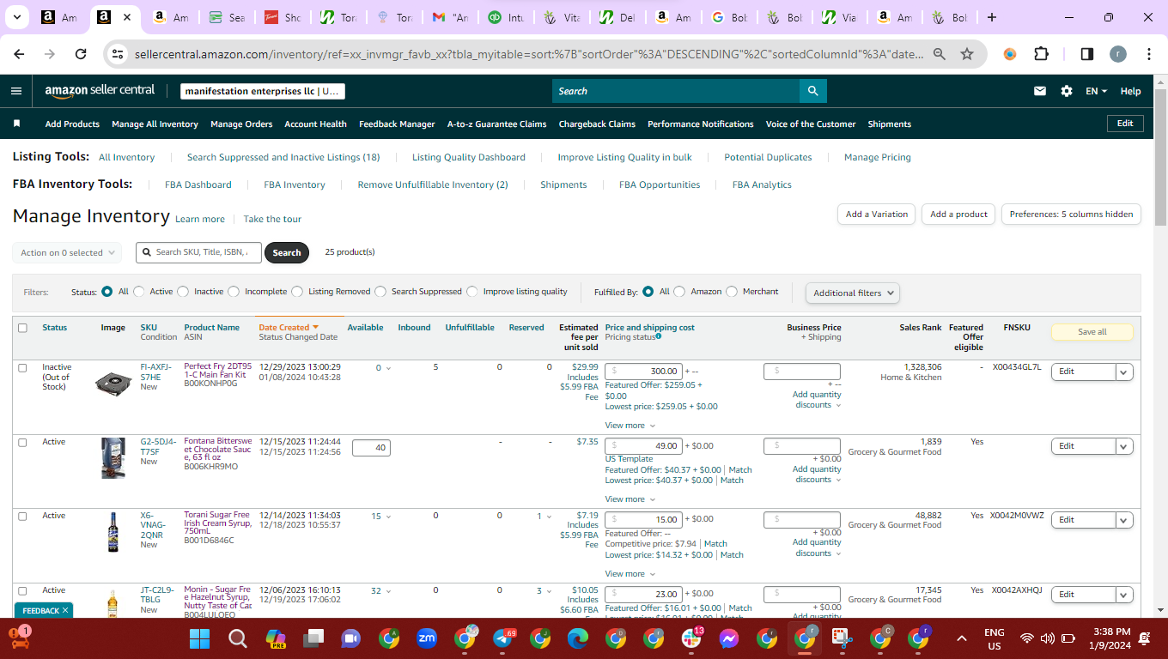The image size is (1168, 659).
Task: Click the Fontana chocolate sauce product thumbnail
Action: pos(113,457)
